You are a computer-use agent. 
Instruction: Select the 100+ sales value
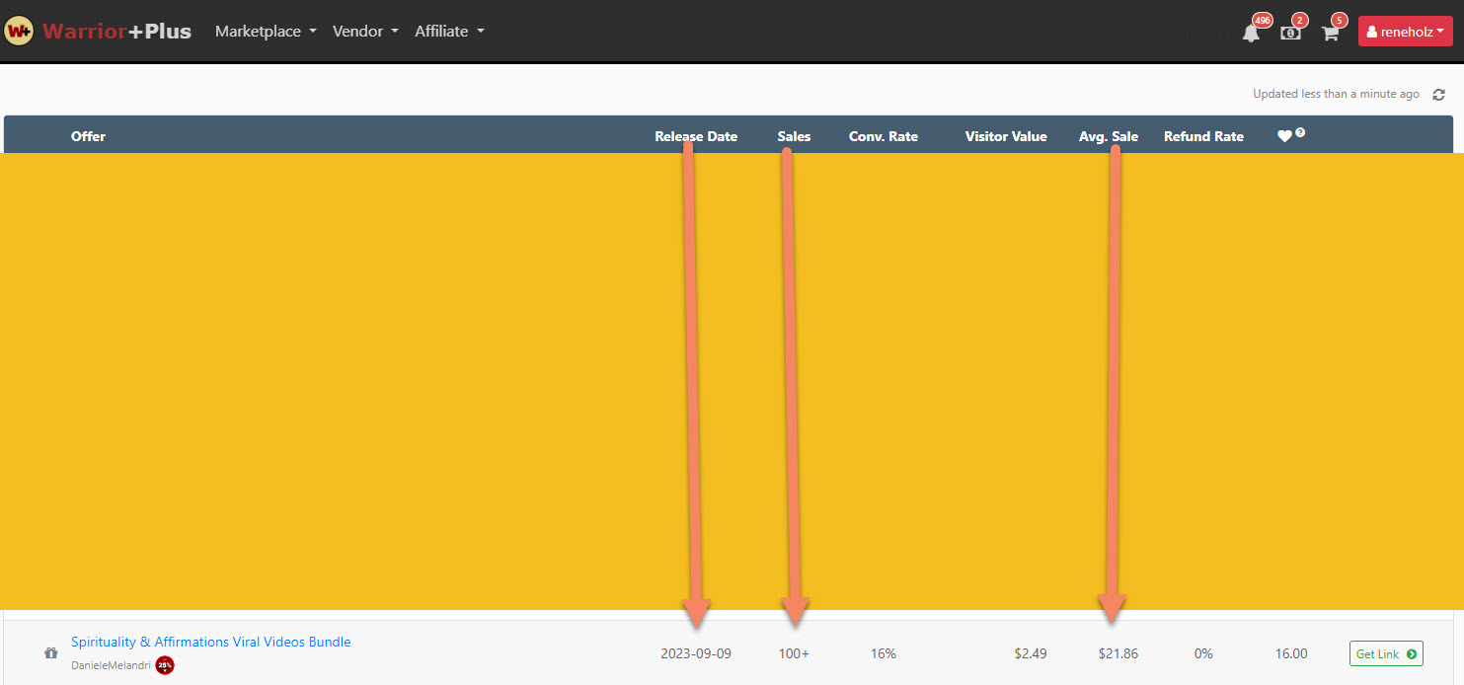click(x=794, y=653)
